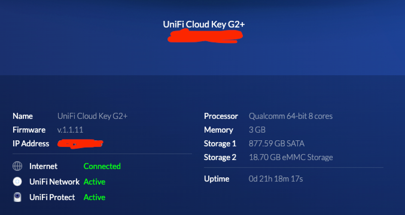Select the firmware version v.1.1.11
The width and height of the screenshot is (405, 215).
coord(70,130)
